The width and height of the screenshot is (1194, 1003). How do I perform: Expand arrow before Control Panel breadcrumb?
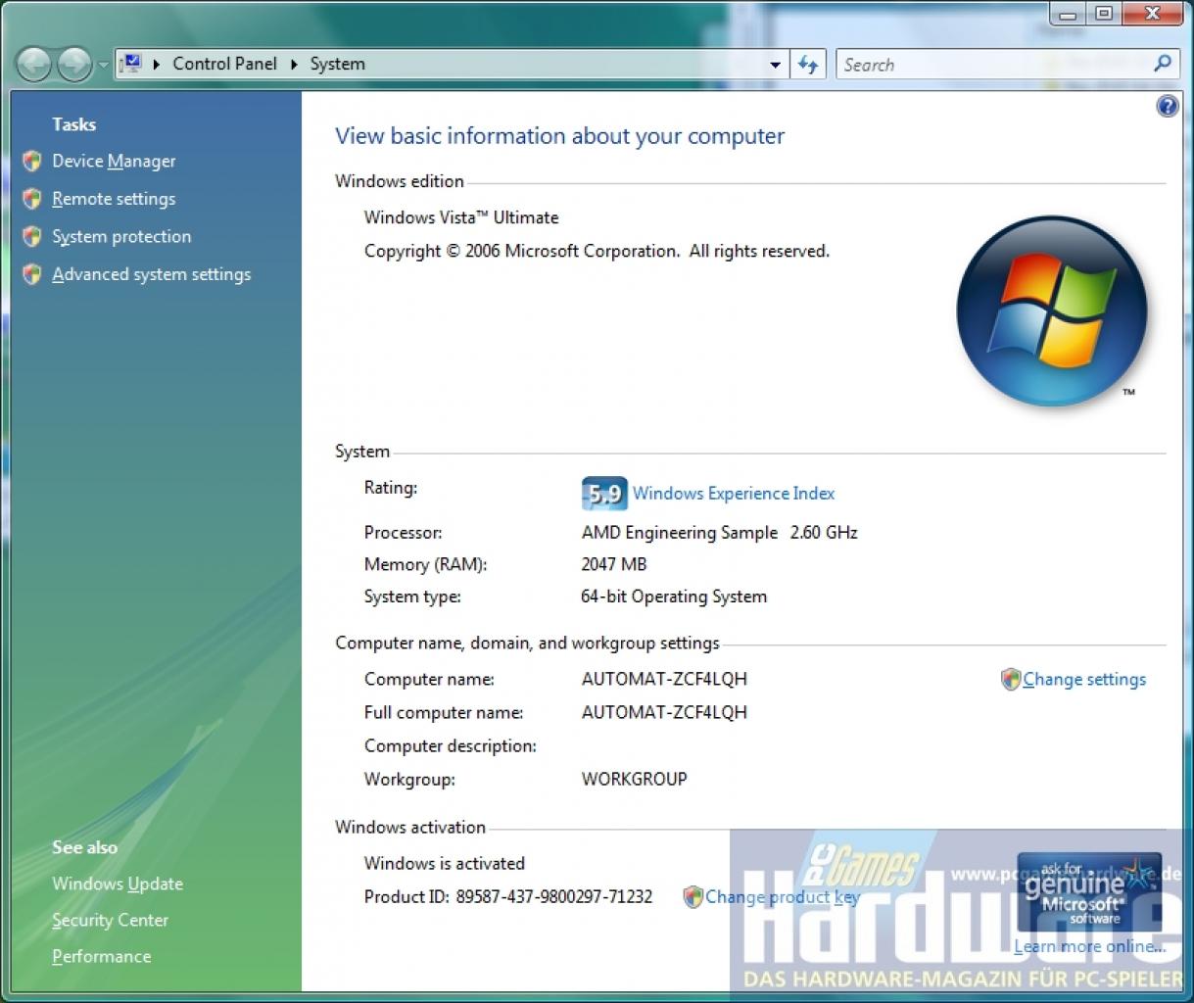click(x=157, y=65)
